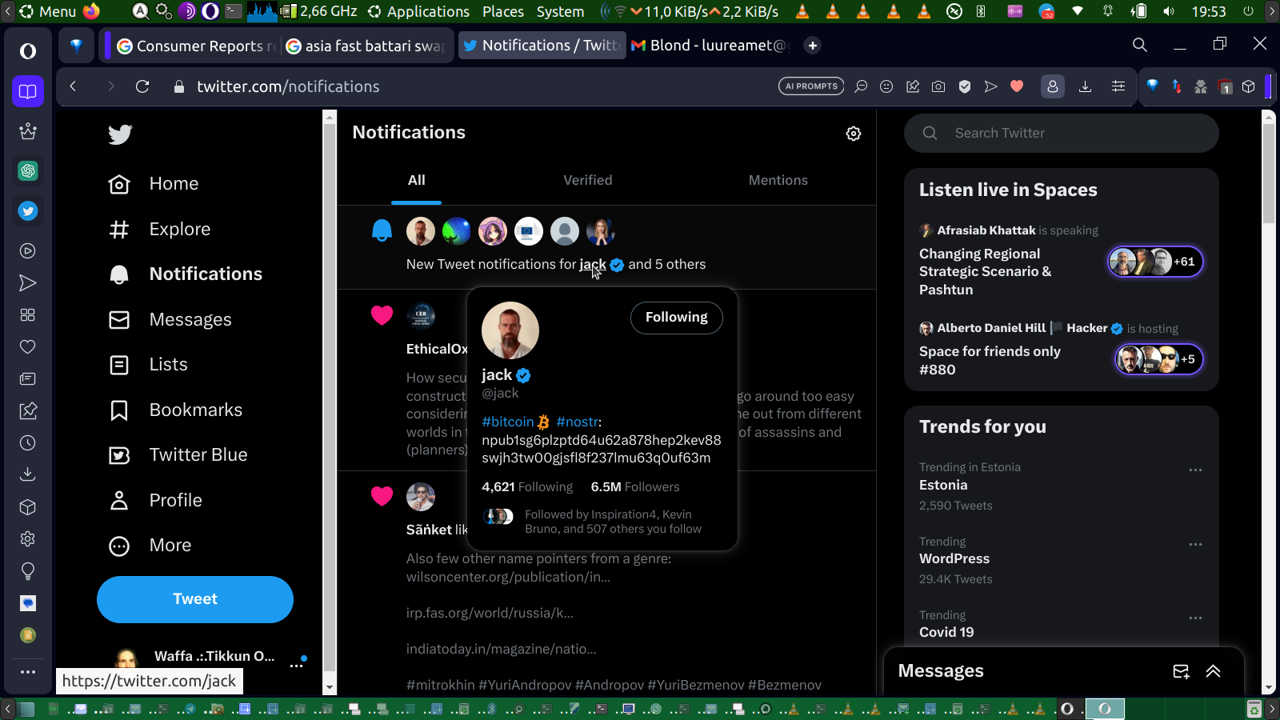Add page to bookmarks heart icon
The image size is (1280, 720).
[x=1017, y=86]
